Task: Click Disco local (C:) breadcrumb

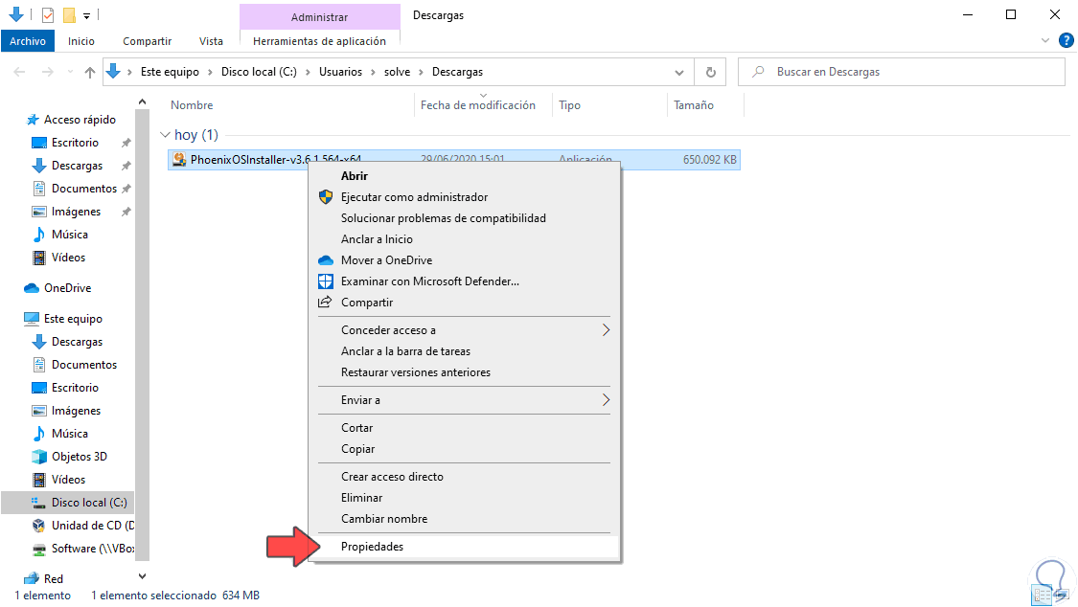Action: (259, 72)
